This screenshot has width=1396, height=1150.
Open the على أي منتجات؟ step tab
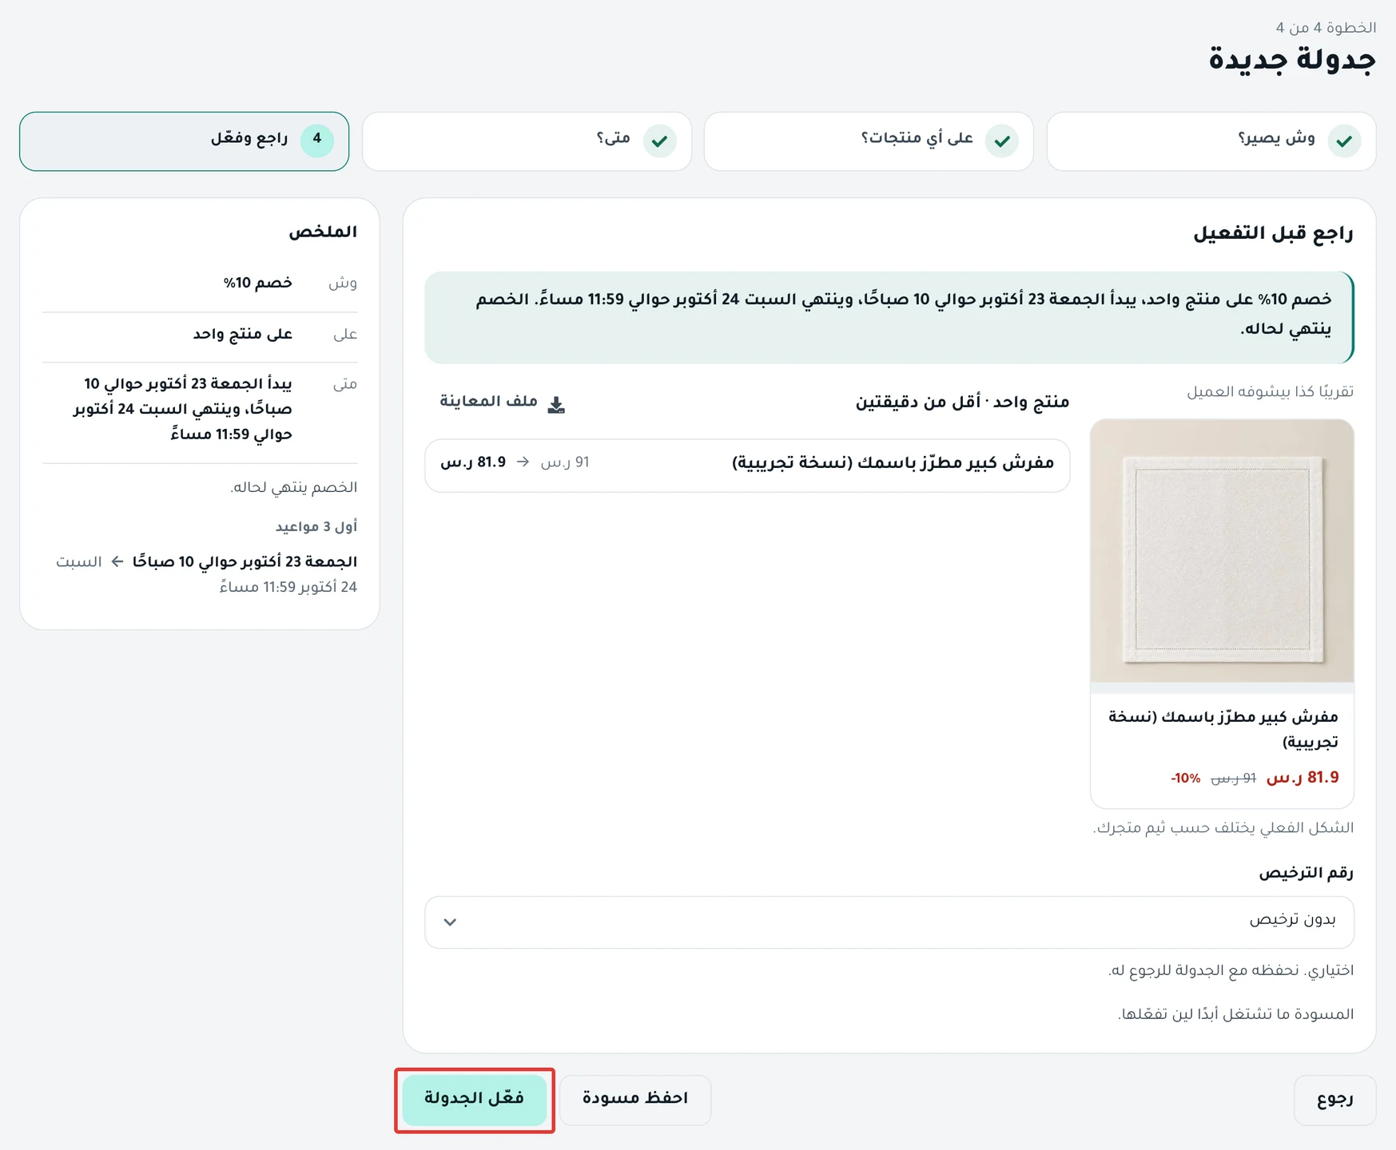pyautogui.click(x=869, y=141)
